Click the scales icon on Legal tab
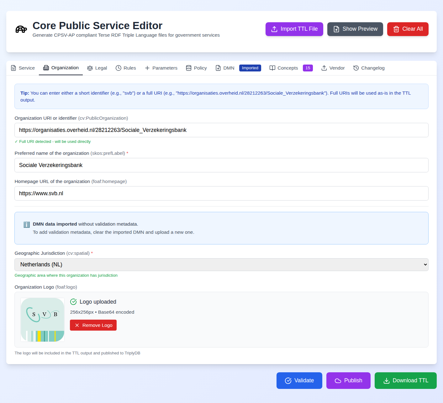Viewport: 443px width, 403px height. 90,68
